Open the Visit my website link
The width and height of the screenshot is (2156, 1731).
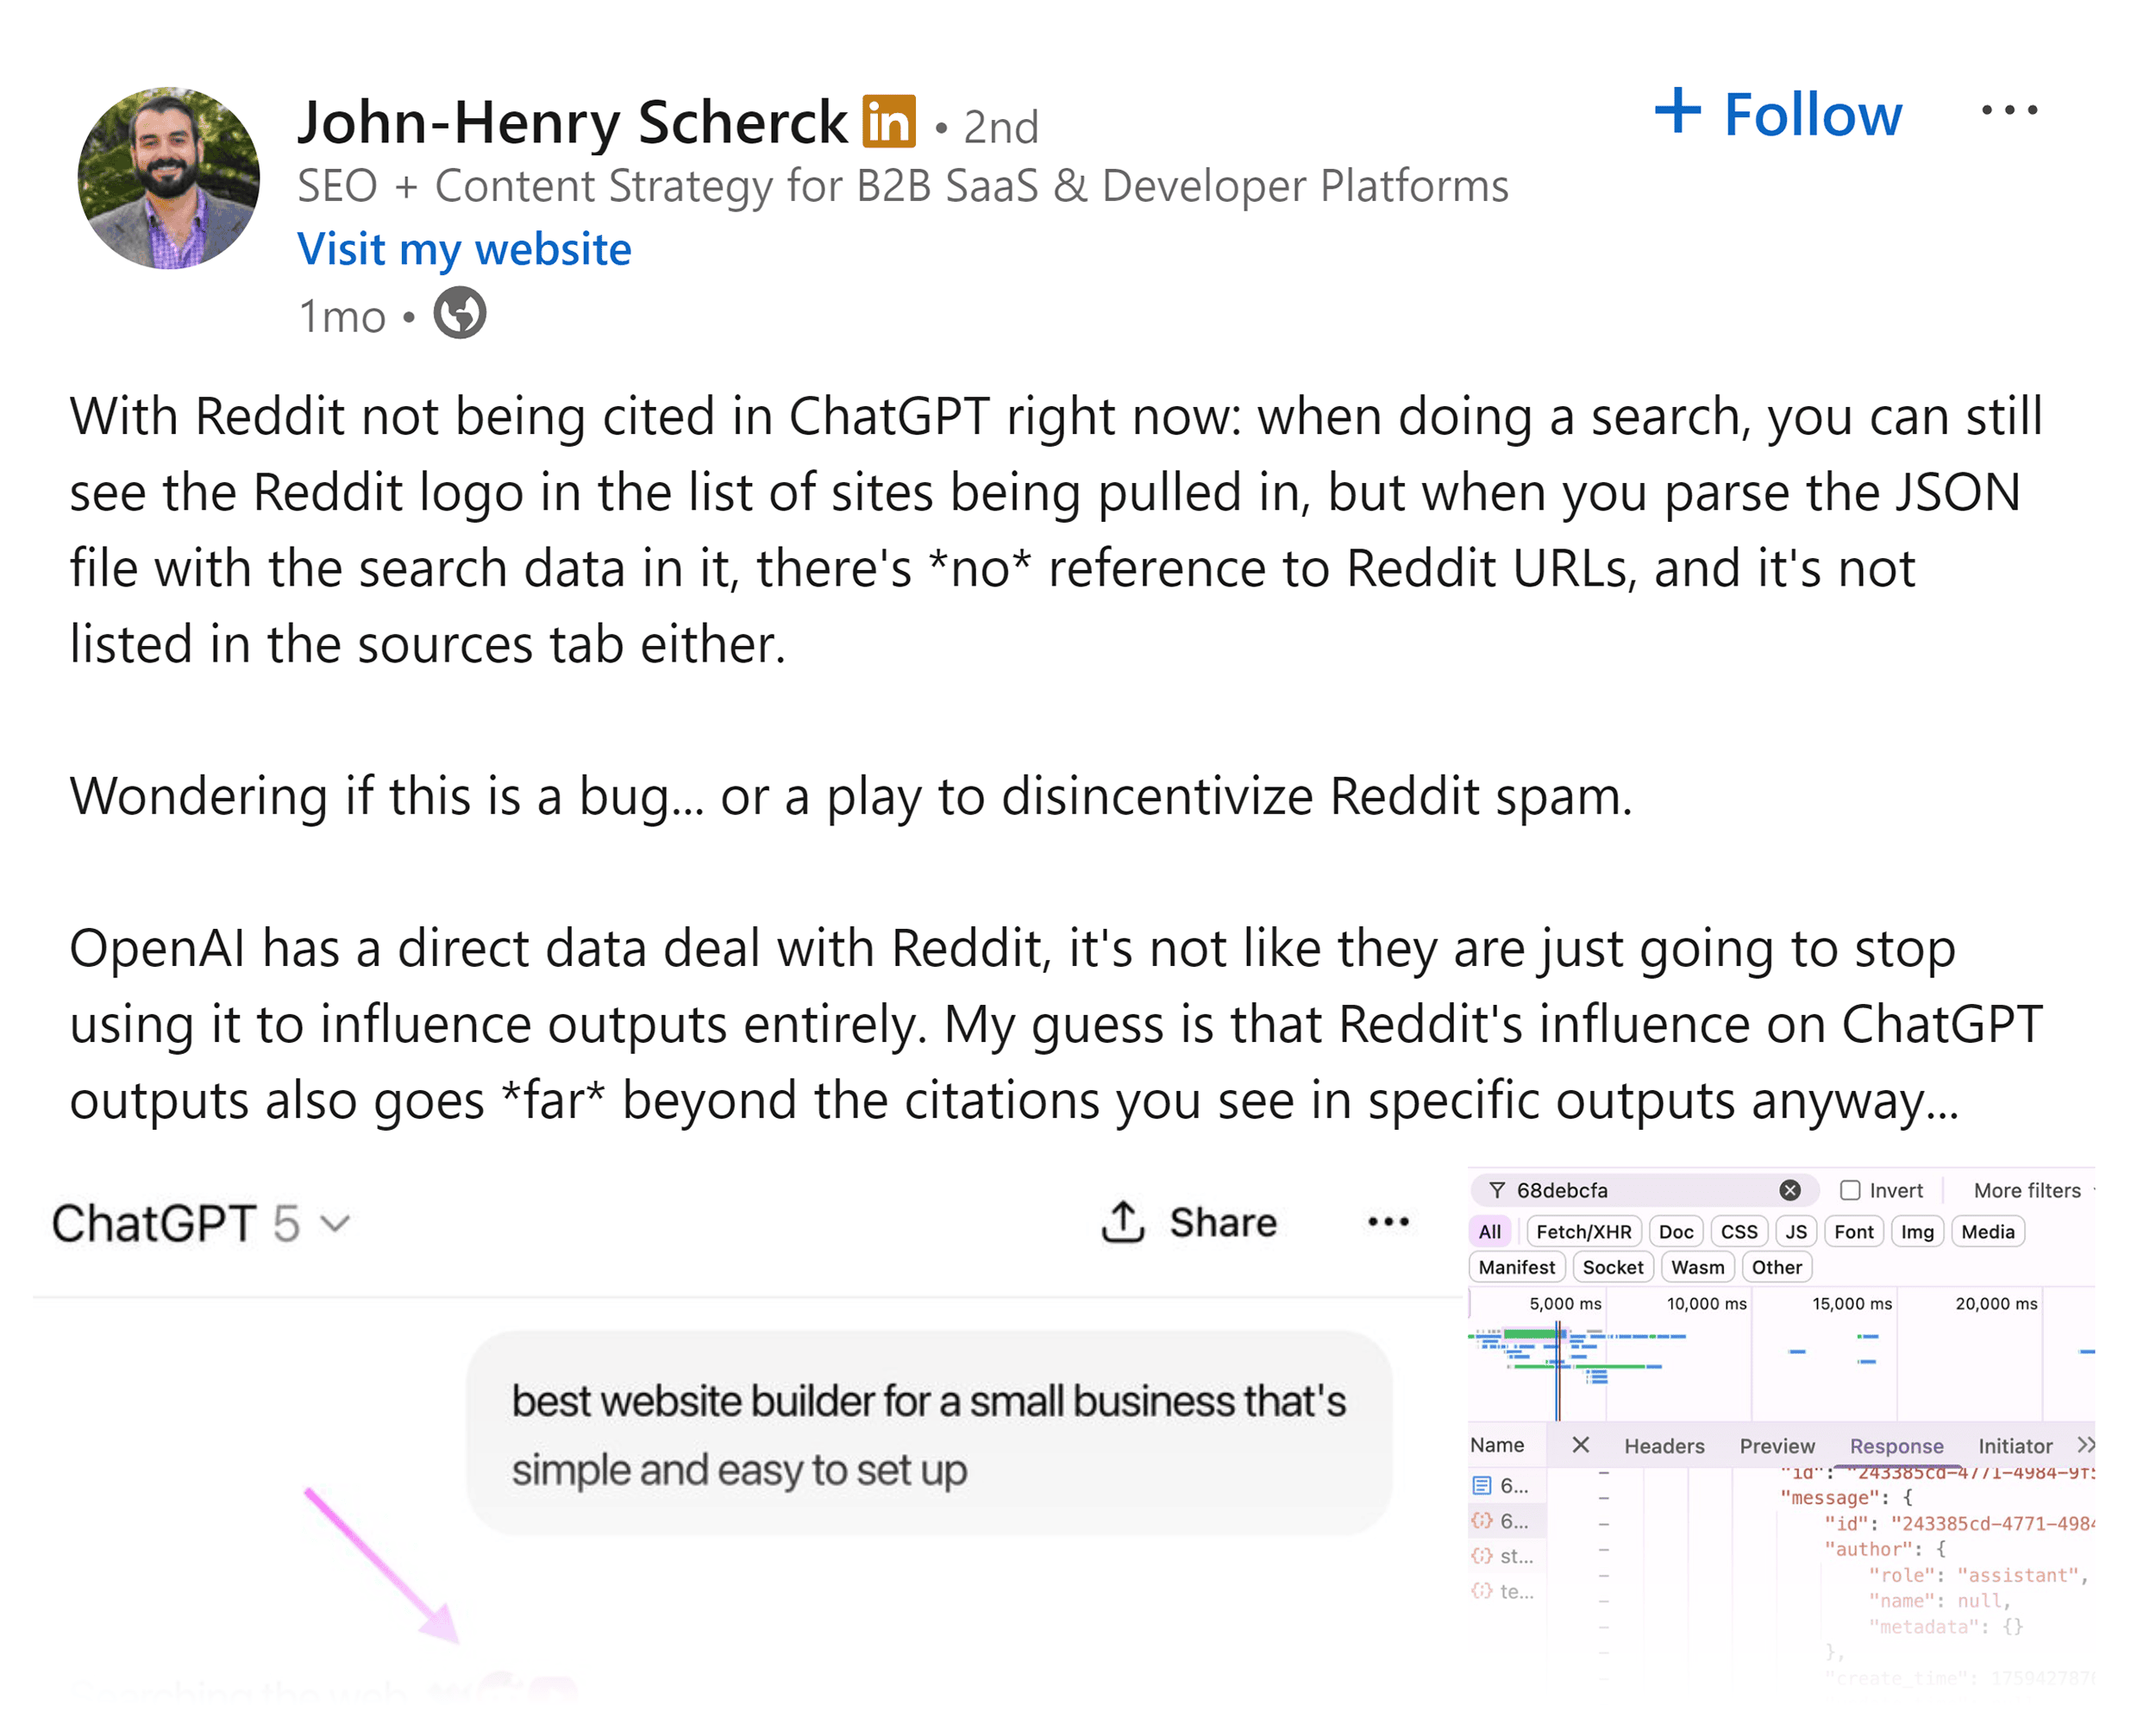click(463, 249)
